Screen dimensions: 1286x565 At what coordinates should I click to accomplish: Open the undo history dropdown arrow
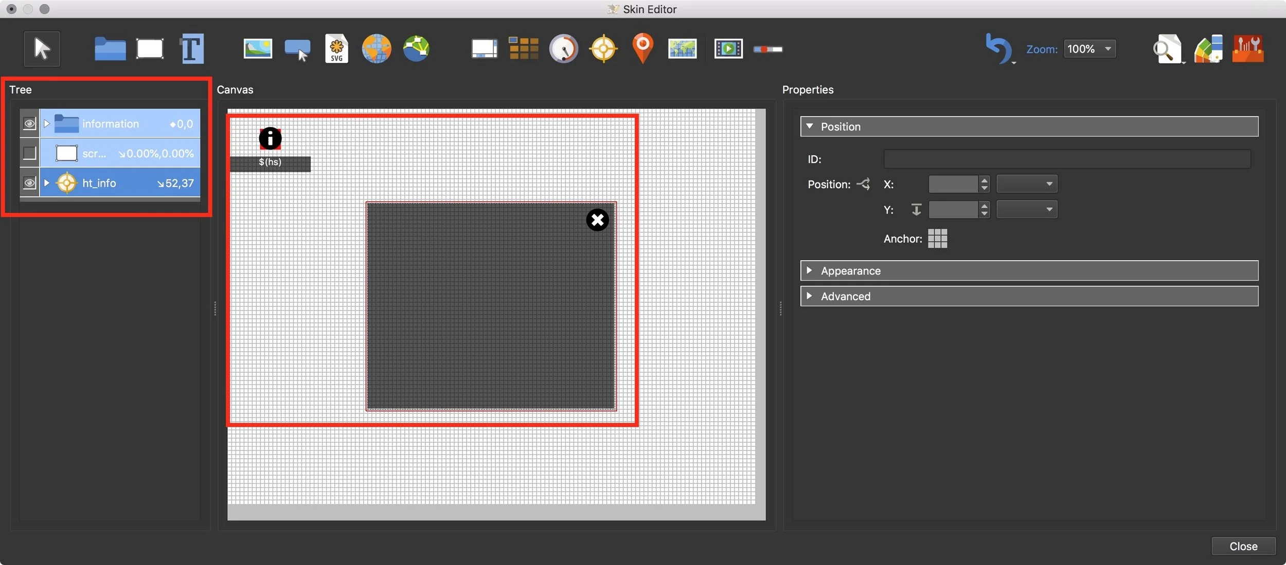click(1014, 63)
